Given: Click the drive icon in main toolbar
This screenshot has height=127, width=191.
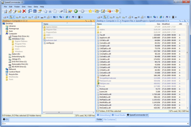Looking at the screenshot, I should coord(60,11).
